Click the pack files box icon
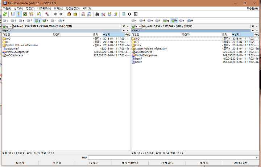Viewport: 261px width, 167px height. 69,14
